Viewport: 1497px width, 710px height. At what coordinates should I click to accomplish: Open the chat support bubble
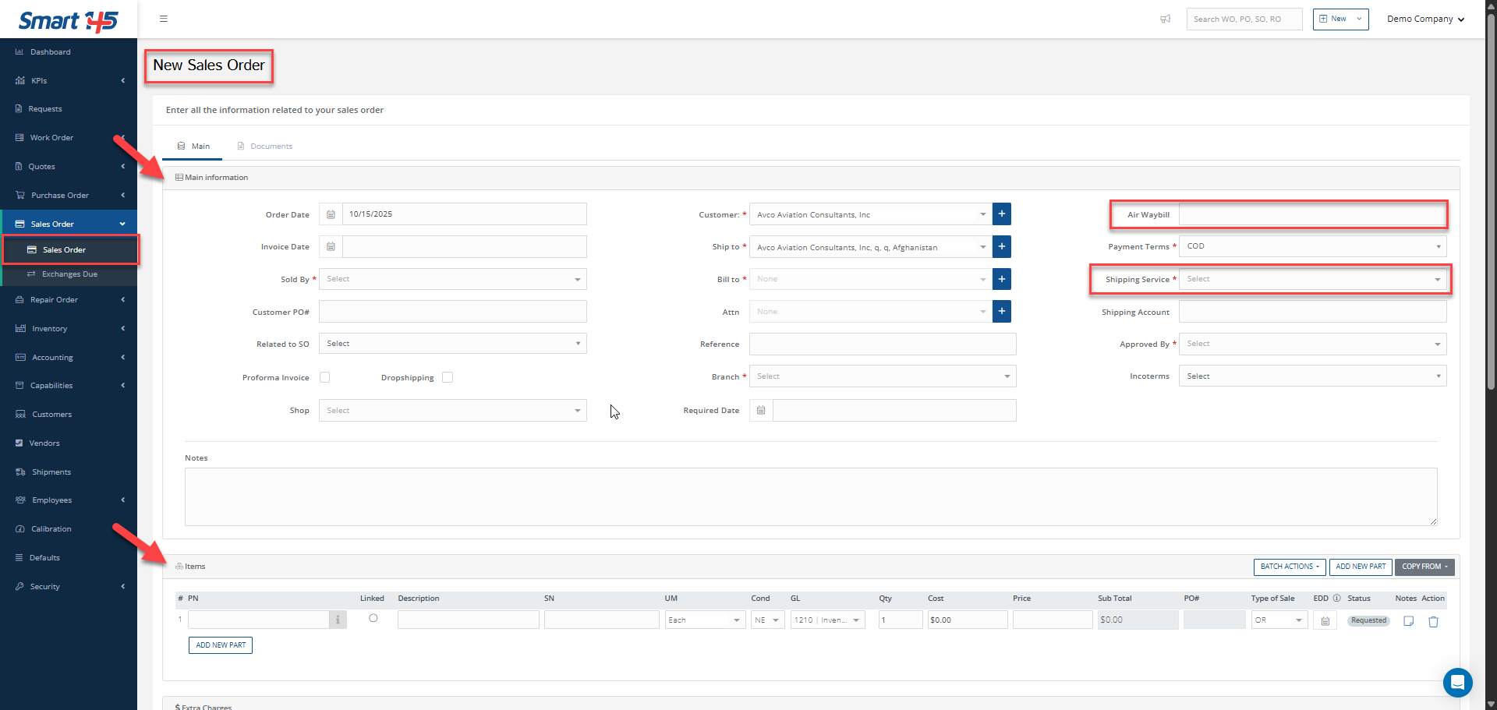point(1456,683)
